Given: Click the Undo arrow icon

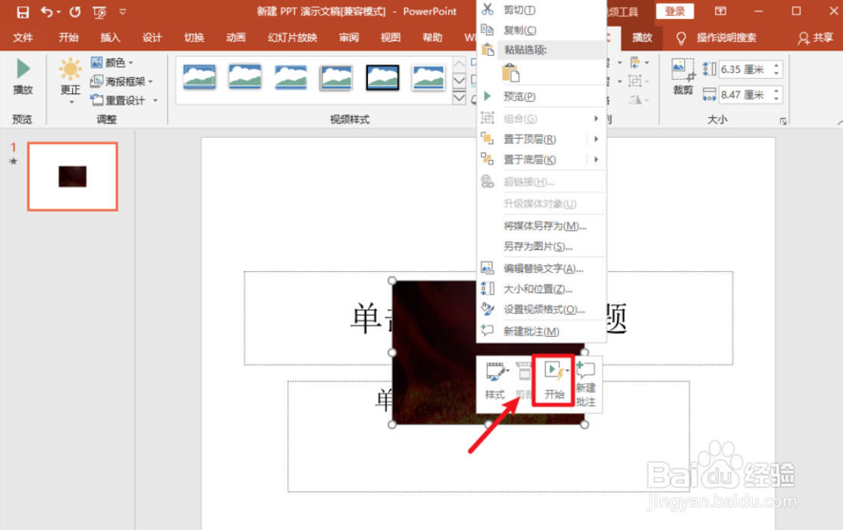Looking at the screenshot, I should point(47,11).
